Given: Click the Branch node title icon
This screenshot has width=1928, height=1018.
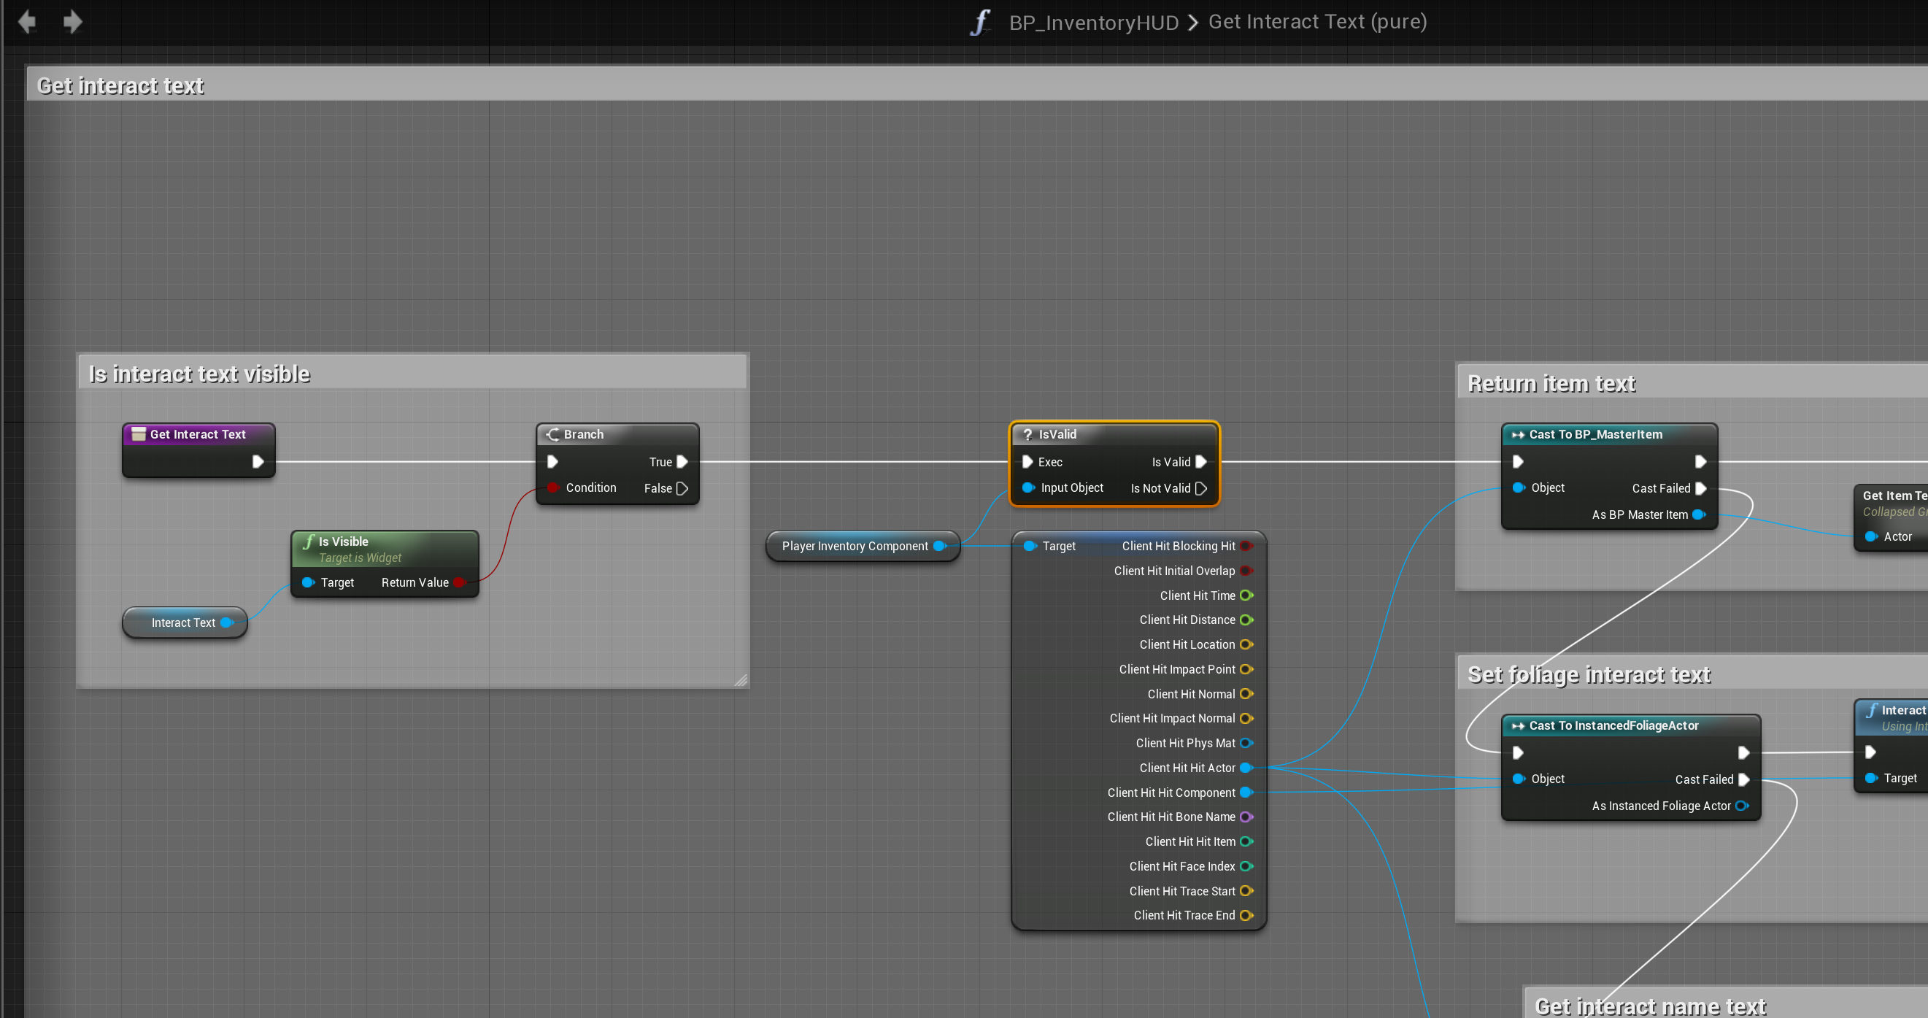Looking at the screenshot, I should 552,434.
